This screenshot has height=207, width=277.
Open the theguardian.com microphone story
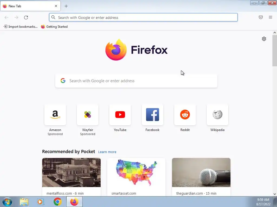(x=201, y=172)
